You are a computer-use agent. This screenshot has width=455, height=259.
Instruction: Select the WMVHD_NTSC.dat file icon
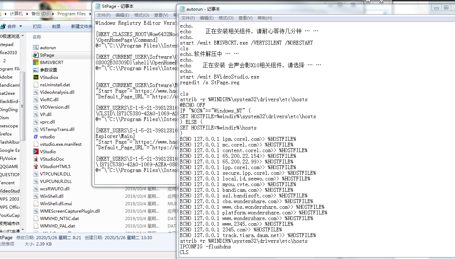[36, 218]
